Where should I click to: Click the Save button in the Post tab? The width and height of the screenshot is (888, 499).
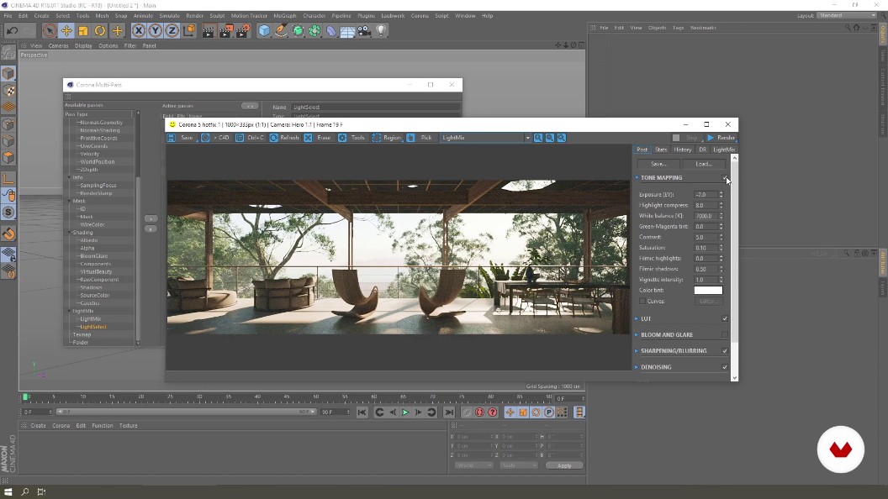[658, 164]
